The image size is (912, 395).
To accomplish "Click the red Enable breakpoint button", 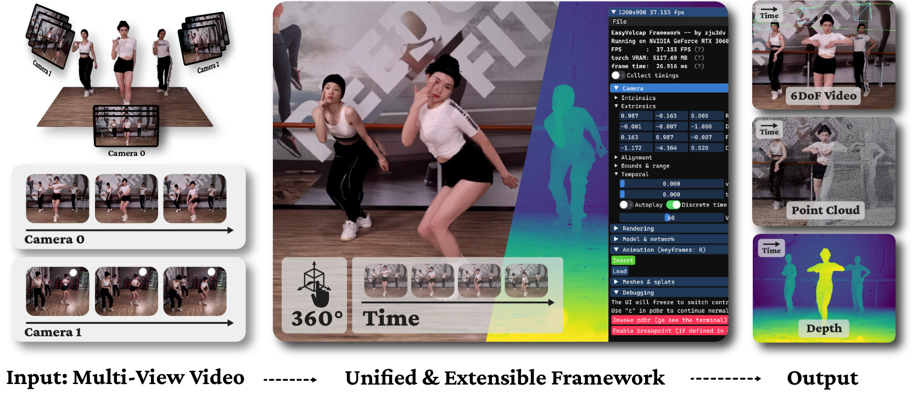I will [x=670, y=331].
